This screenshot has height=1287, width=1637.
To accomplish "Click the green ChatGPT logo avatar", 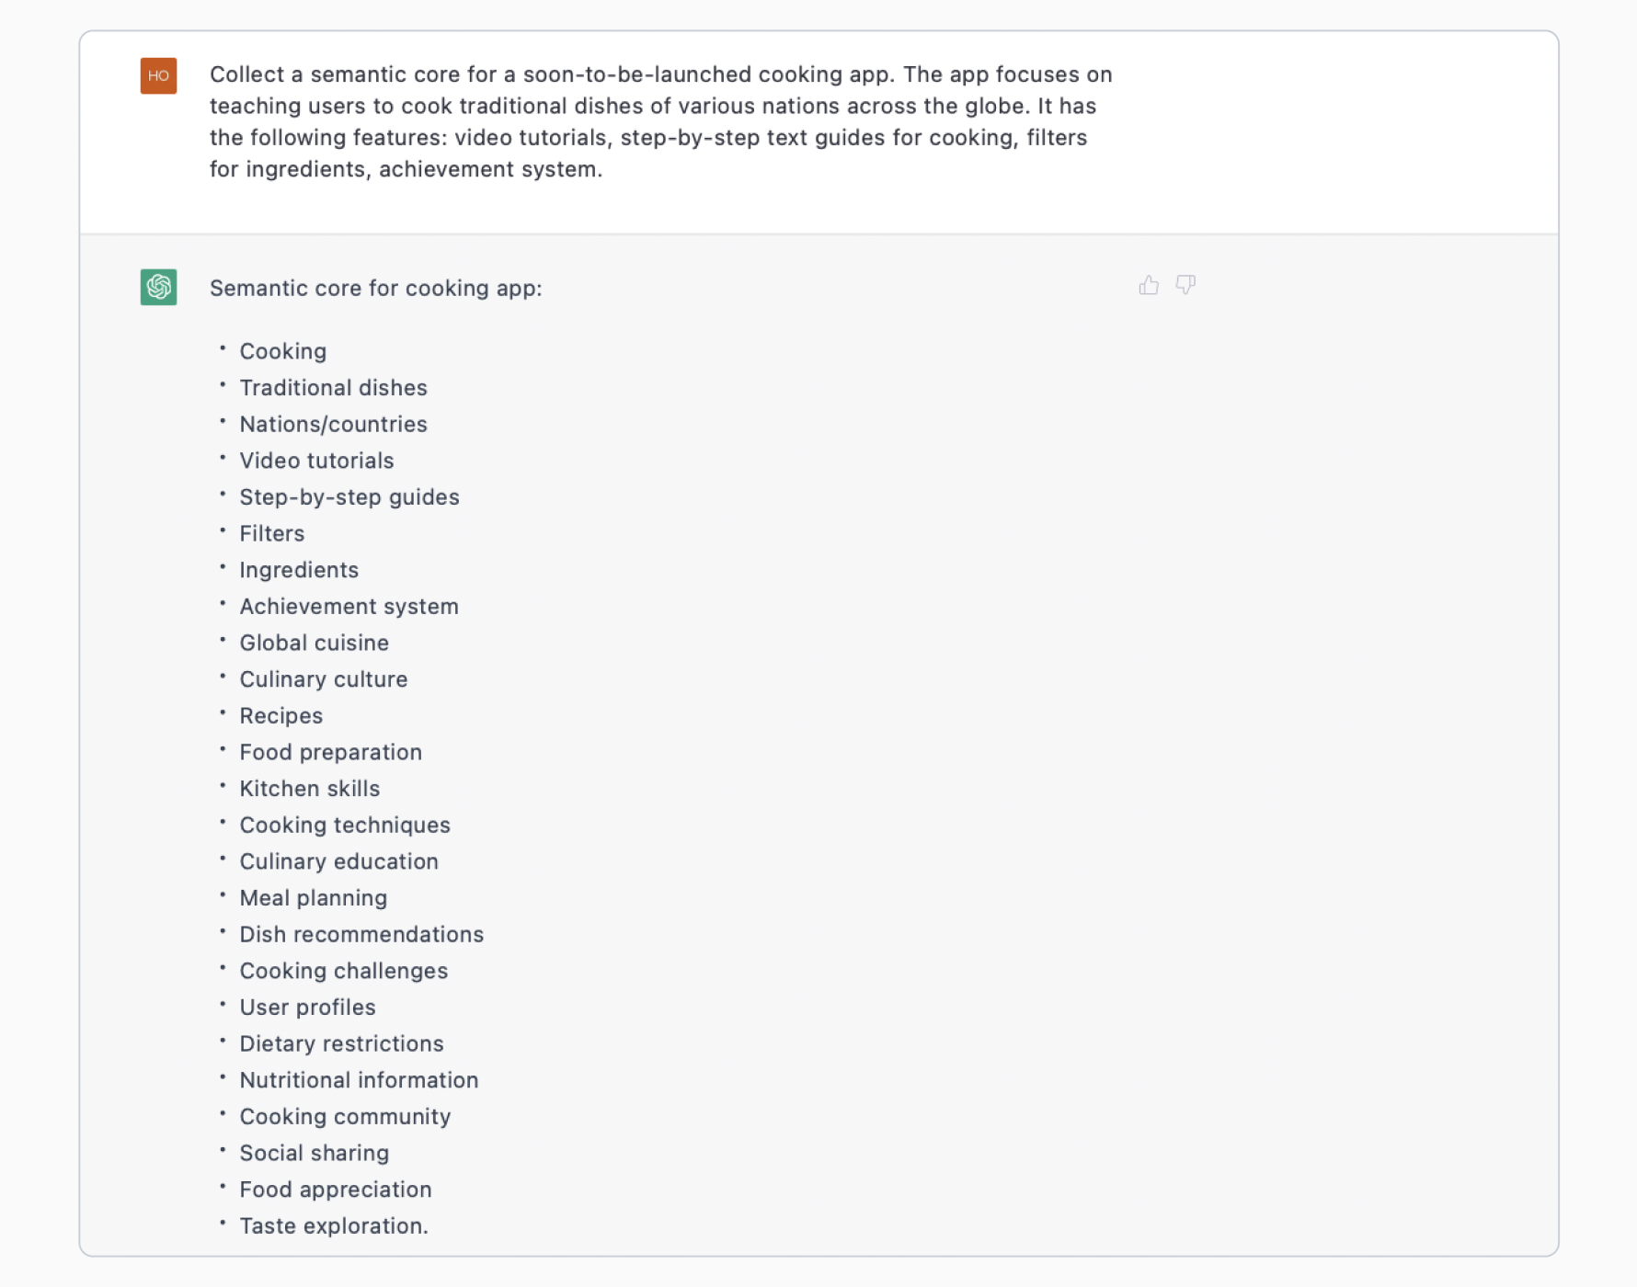I will tap(158, 287).
